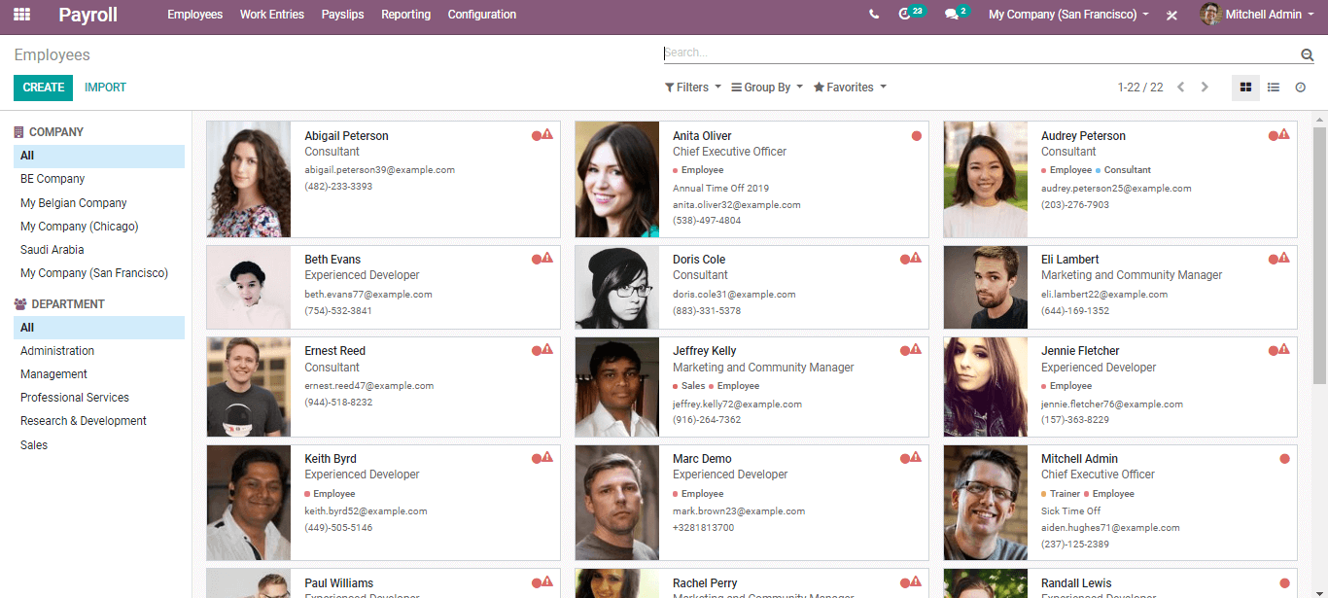
Task: Open the Configuration menu
Action: 482,15
